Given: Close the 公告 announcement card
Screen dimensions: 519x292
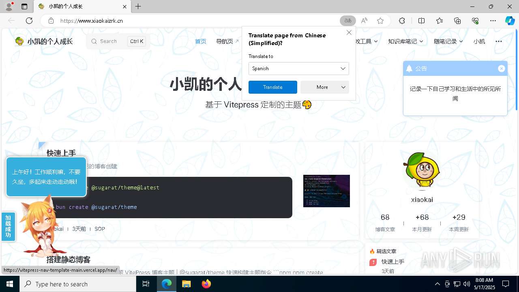Looking at the screenshot, I should (501, 69).
